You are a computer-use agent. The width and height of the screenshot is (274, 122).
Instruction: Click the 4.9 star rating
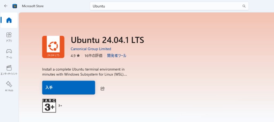tap(75, 56)
